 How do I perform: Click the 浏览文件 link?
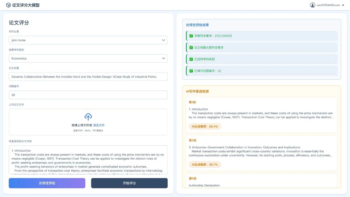point(99,125)
